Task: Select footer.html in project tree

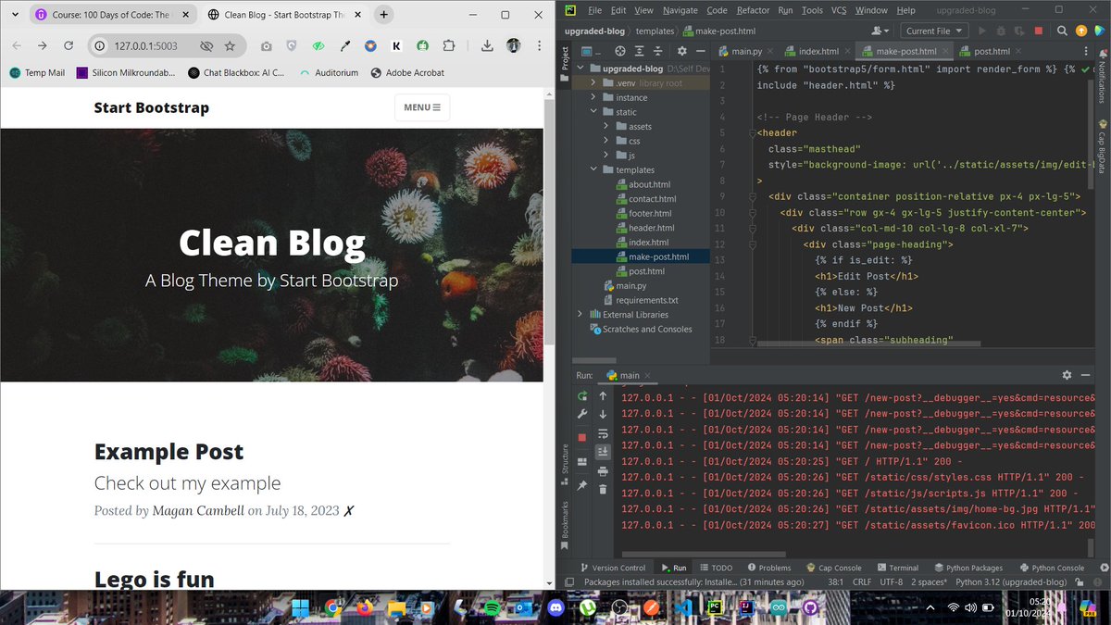Action: coord(650,213)
